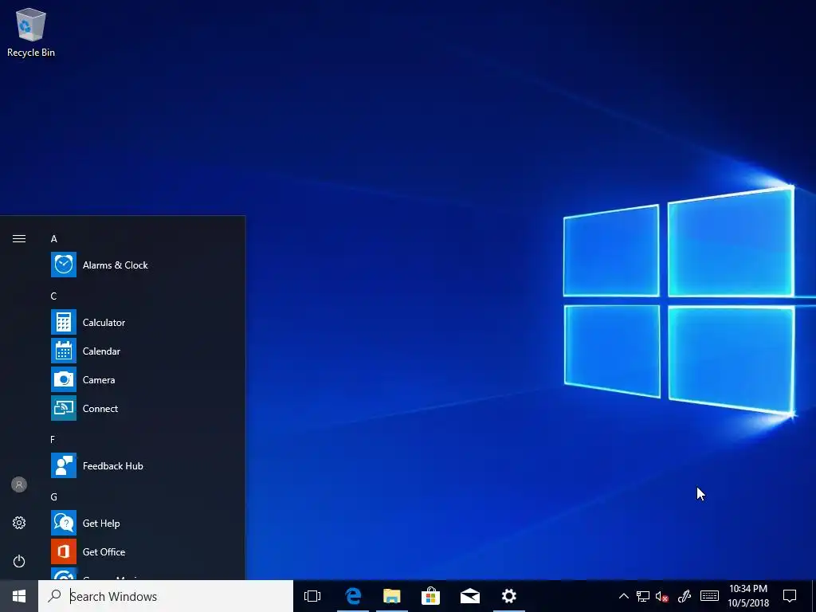Launch the Get Help app icon
This screenshot has height=612, width=816.
(x=64, y=523)
